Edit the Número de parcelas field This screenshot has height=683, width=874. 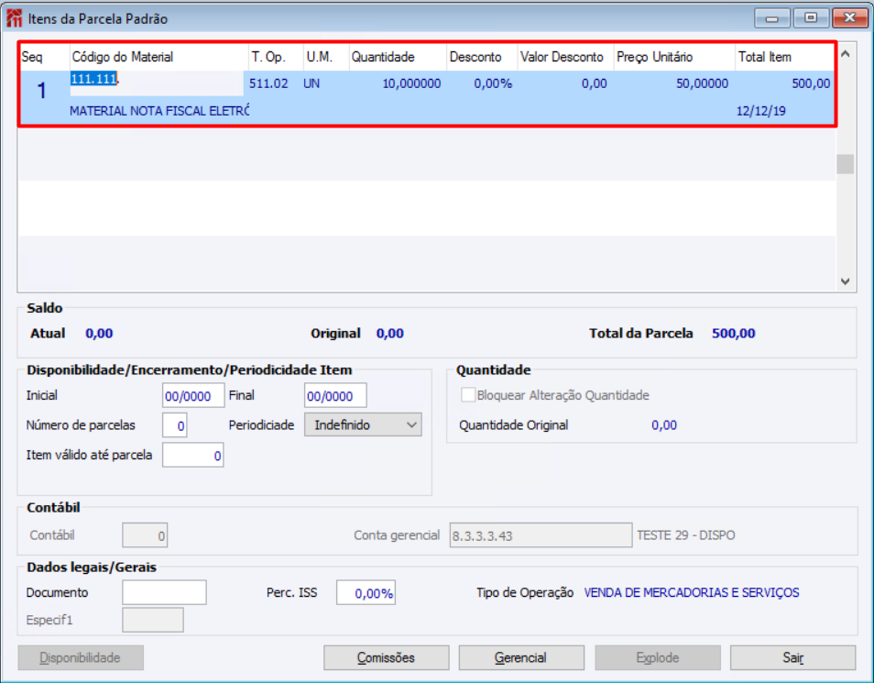pos(175,426)
